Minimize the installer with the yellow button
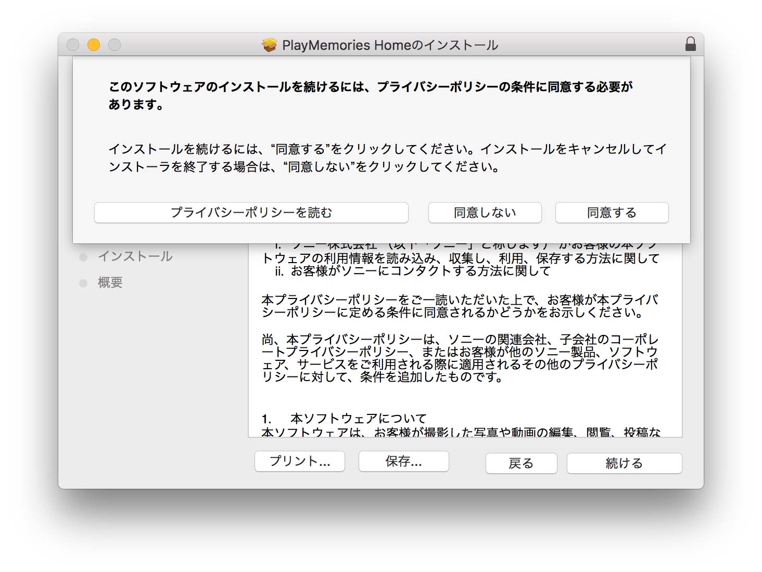This screenshot has width=762, height=572. [94, 45]
